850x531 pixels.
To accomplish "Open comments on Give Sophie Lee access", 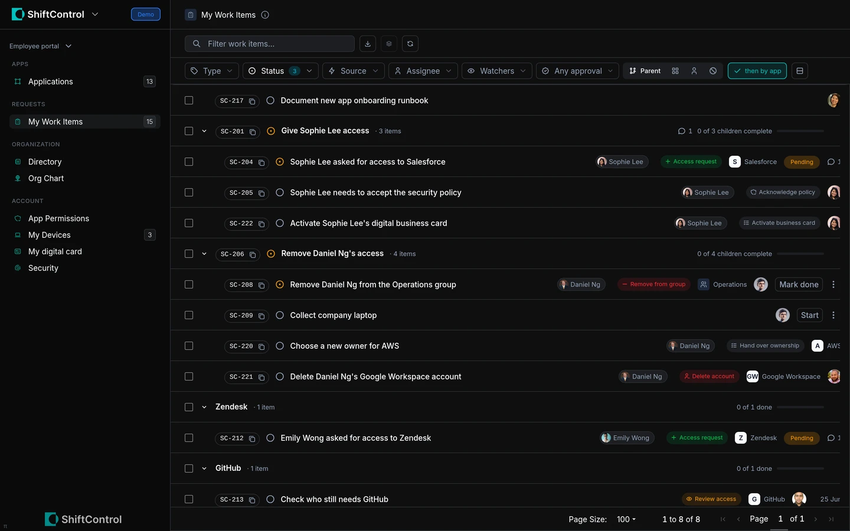I will click(x=685, y=131).
